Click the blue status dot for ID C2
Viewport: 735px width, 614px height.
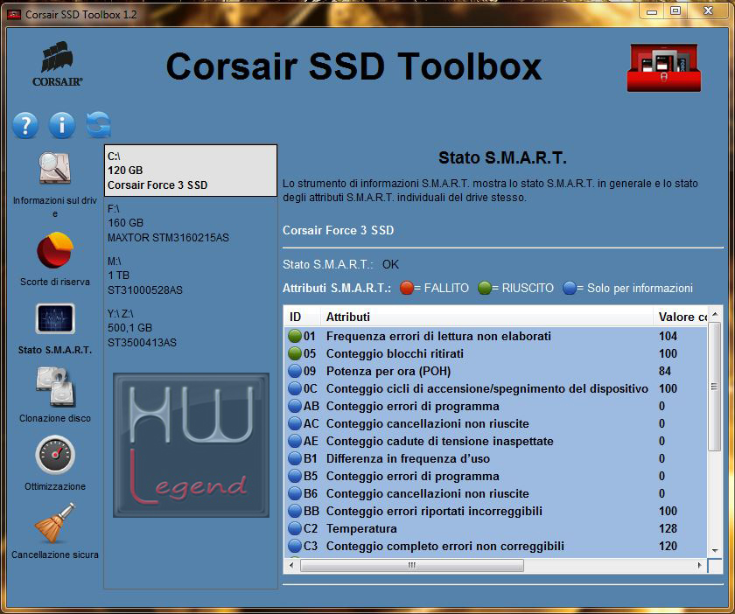295,528
